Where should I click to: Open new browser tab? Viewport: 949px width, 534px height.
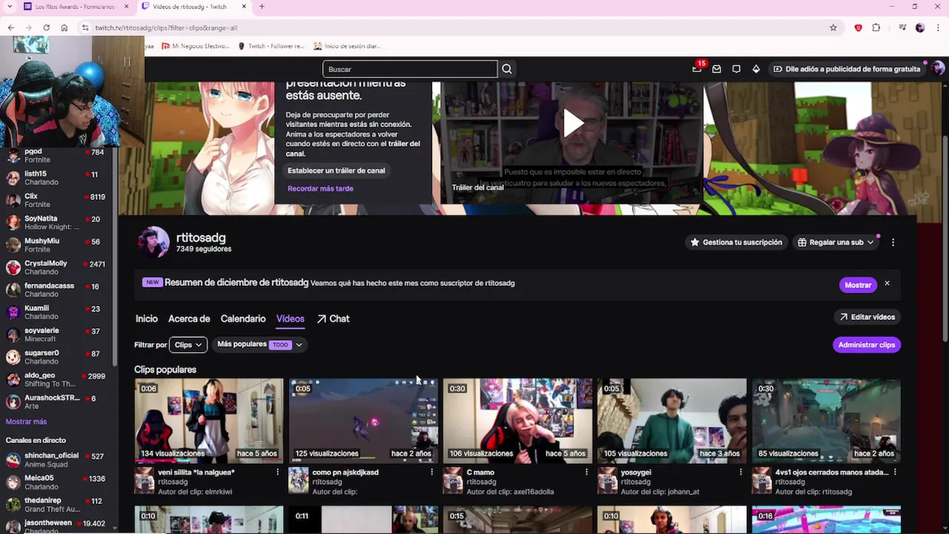click(x=262, y=7)
